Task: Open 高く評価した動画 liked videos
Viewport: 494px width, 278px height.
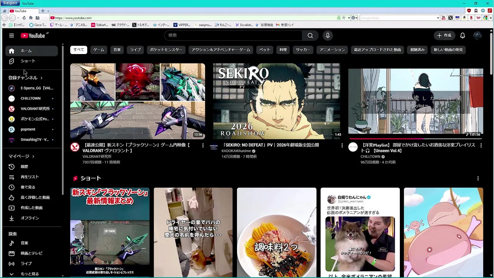Action: [x=32, y=197]
